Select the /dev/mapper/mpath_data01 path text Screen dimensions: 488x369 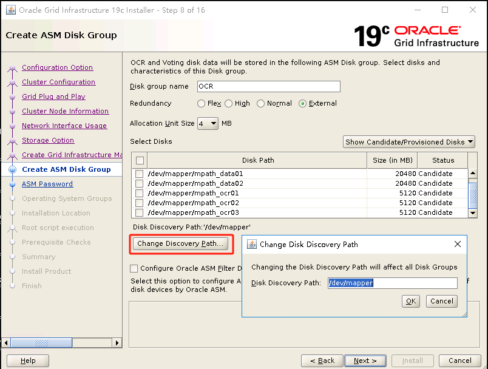click(x=195, y=174)
